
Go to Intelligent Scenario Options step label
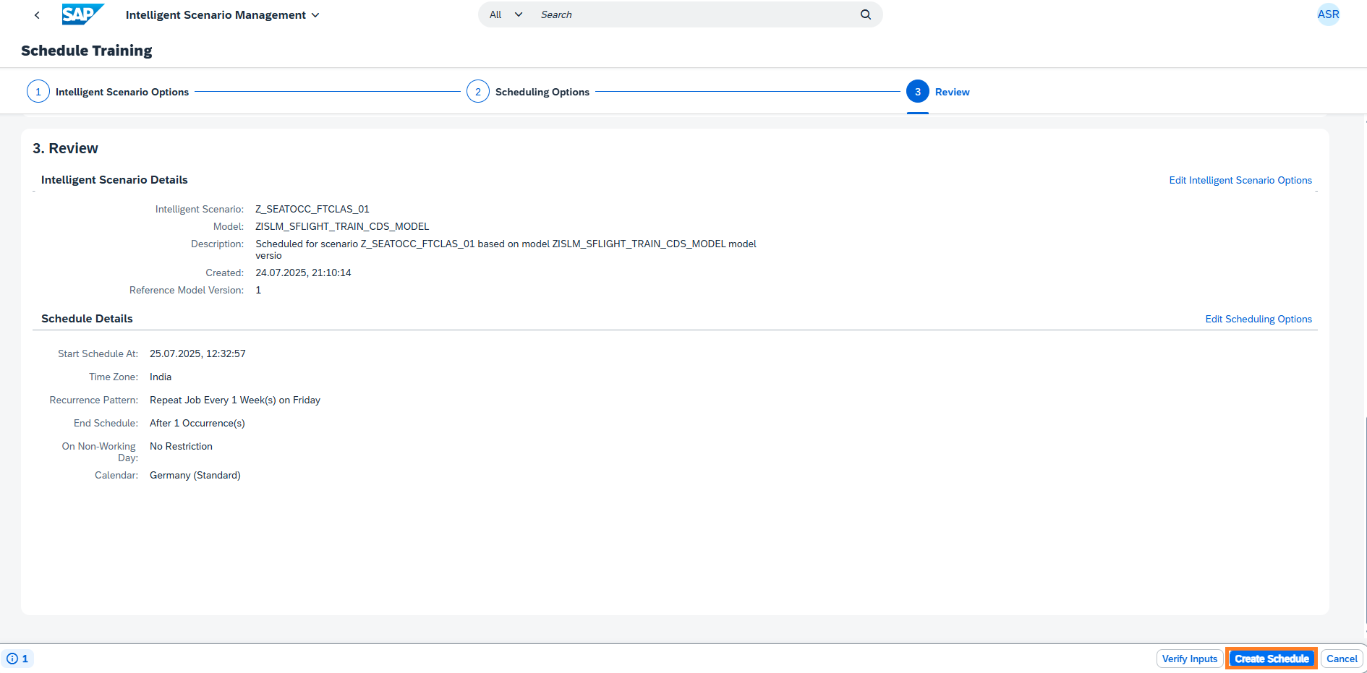(122, 92)
